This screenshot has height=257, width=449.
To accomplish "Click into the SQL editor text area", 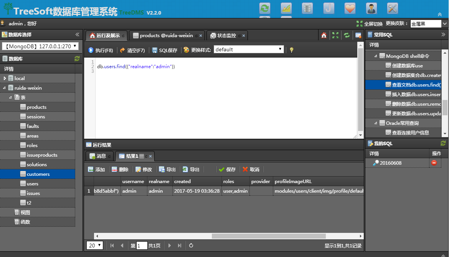I will tap(226, 98).
